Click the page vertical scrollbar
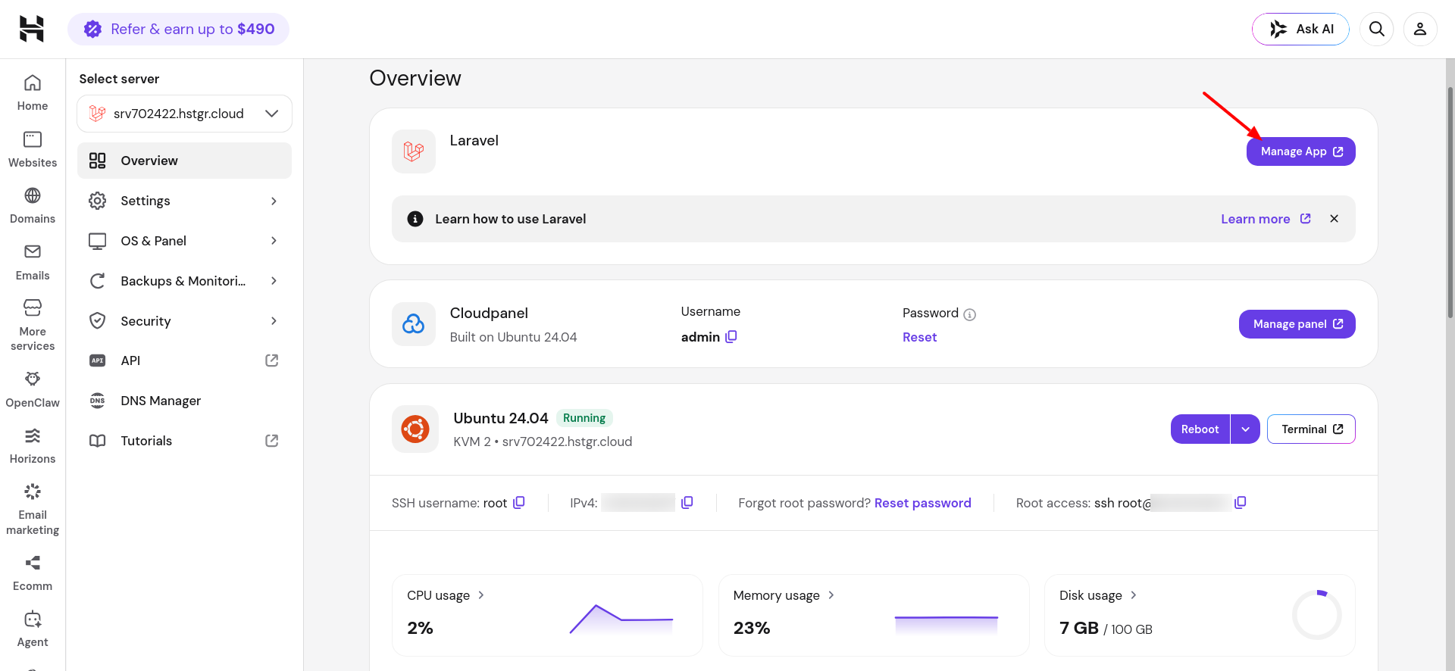Image resolution: width=1455 pixels, height=671 pixels. pyautogui.click(x=1450, y=203)
